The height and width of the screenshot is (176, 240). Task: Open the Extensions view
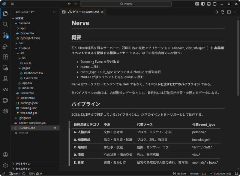pyautogui.click(x=5, y=57)
